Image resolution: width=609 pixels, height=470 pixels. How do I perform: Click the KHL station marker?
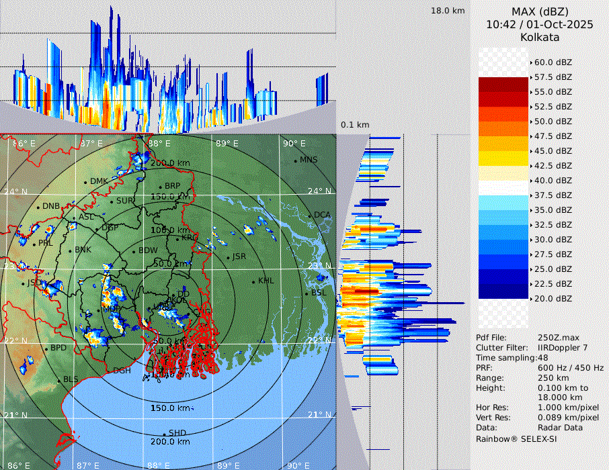click(x=254, y=281)
